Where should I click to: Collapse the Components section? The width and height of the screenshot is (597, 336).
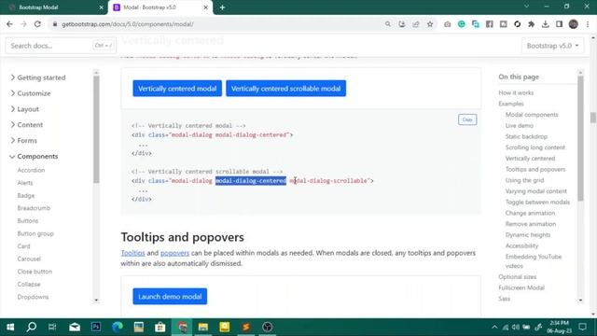tap(34, 156)
